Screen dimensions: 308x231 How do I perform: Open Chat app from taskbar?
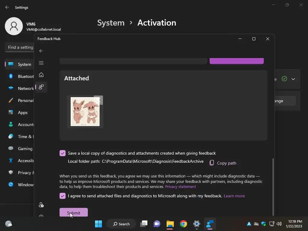(x=157, y=224)
